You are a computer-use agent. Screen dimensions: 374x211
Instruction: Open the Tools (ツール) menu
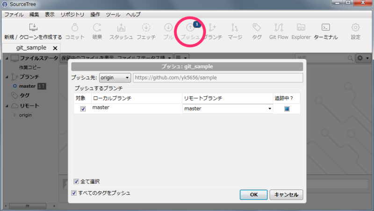pyautogui.click(x=113, y=14)
